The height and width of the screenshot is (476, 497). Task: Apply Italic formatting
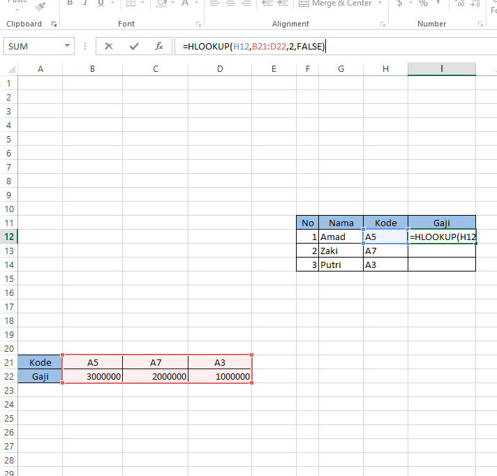(x=85, y=3)
